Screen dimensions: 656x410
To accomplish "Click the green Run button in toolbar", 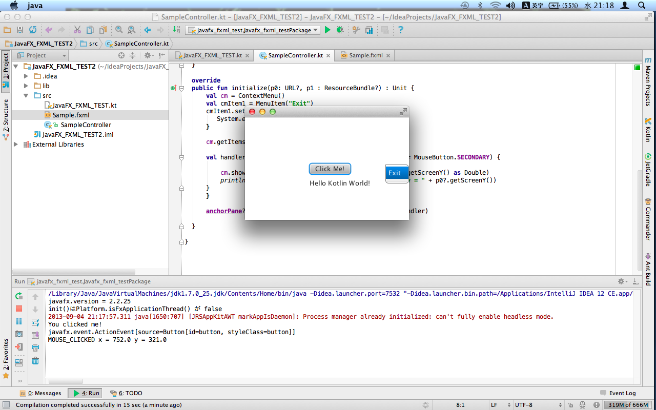I will 327,30.
